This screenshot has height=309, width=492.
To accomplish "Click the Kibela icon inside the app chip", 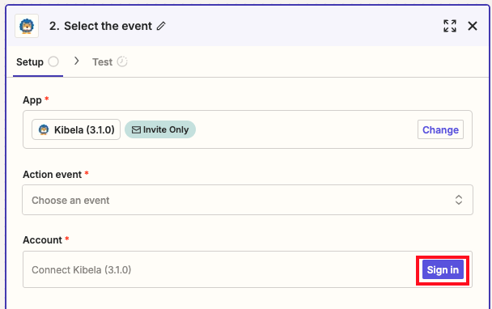I will click(44, 129).
